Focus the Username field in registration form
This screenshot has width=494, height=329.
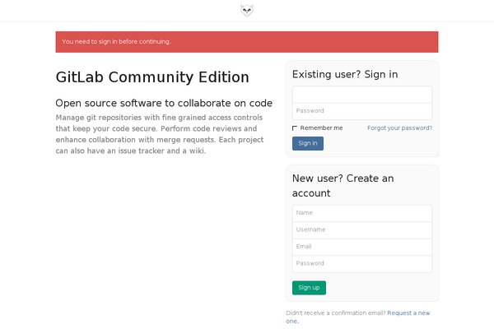pyautogui.click(x=362, y=229)
